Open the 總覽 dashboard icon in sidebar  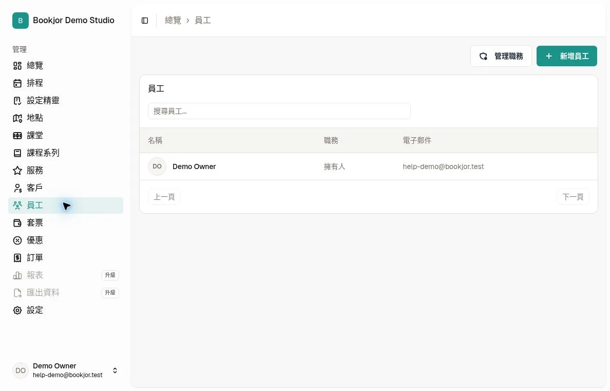pyautogui.click(x=17, y=66)
